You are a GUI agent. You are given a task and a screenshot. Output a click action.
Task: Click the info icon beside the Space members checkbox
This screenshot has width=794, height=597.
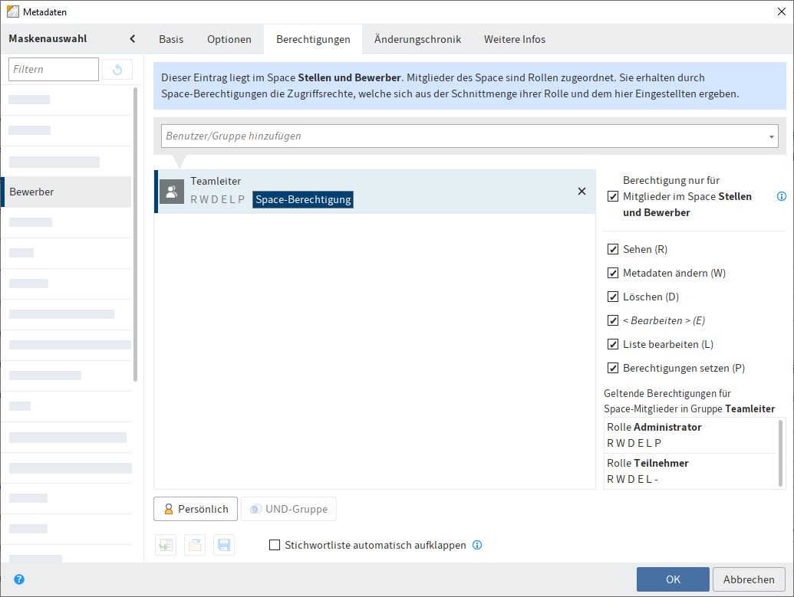[x=782, y=196]
